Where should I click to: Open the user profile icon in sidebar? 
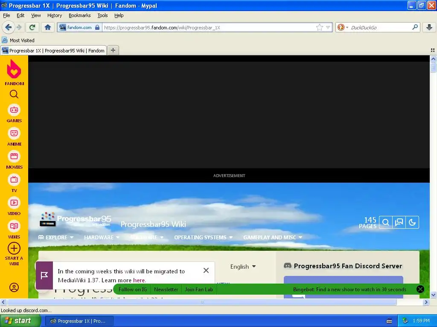(x=14, y=287)
